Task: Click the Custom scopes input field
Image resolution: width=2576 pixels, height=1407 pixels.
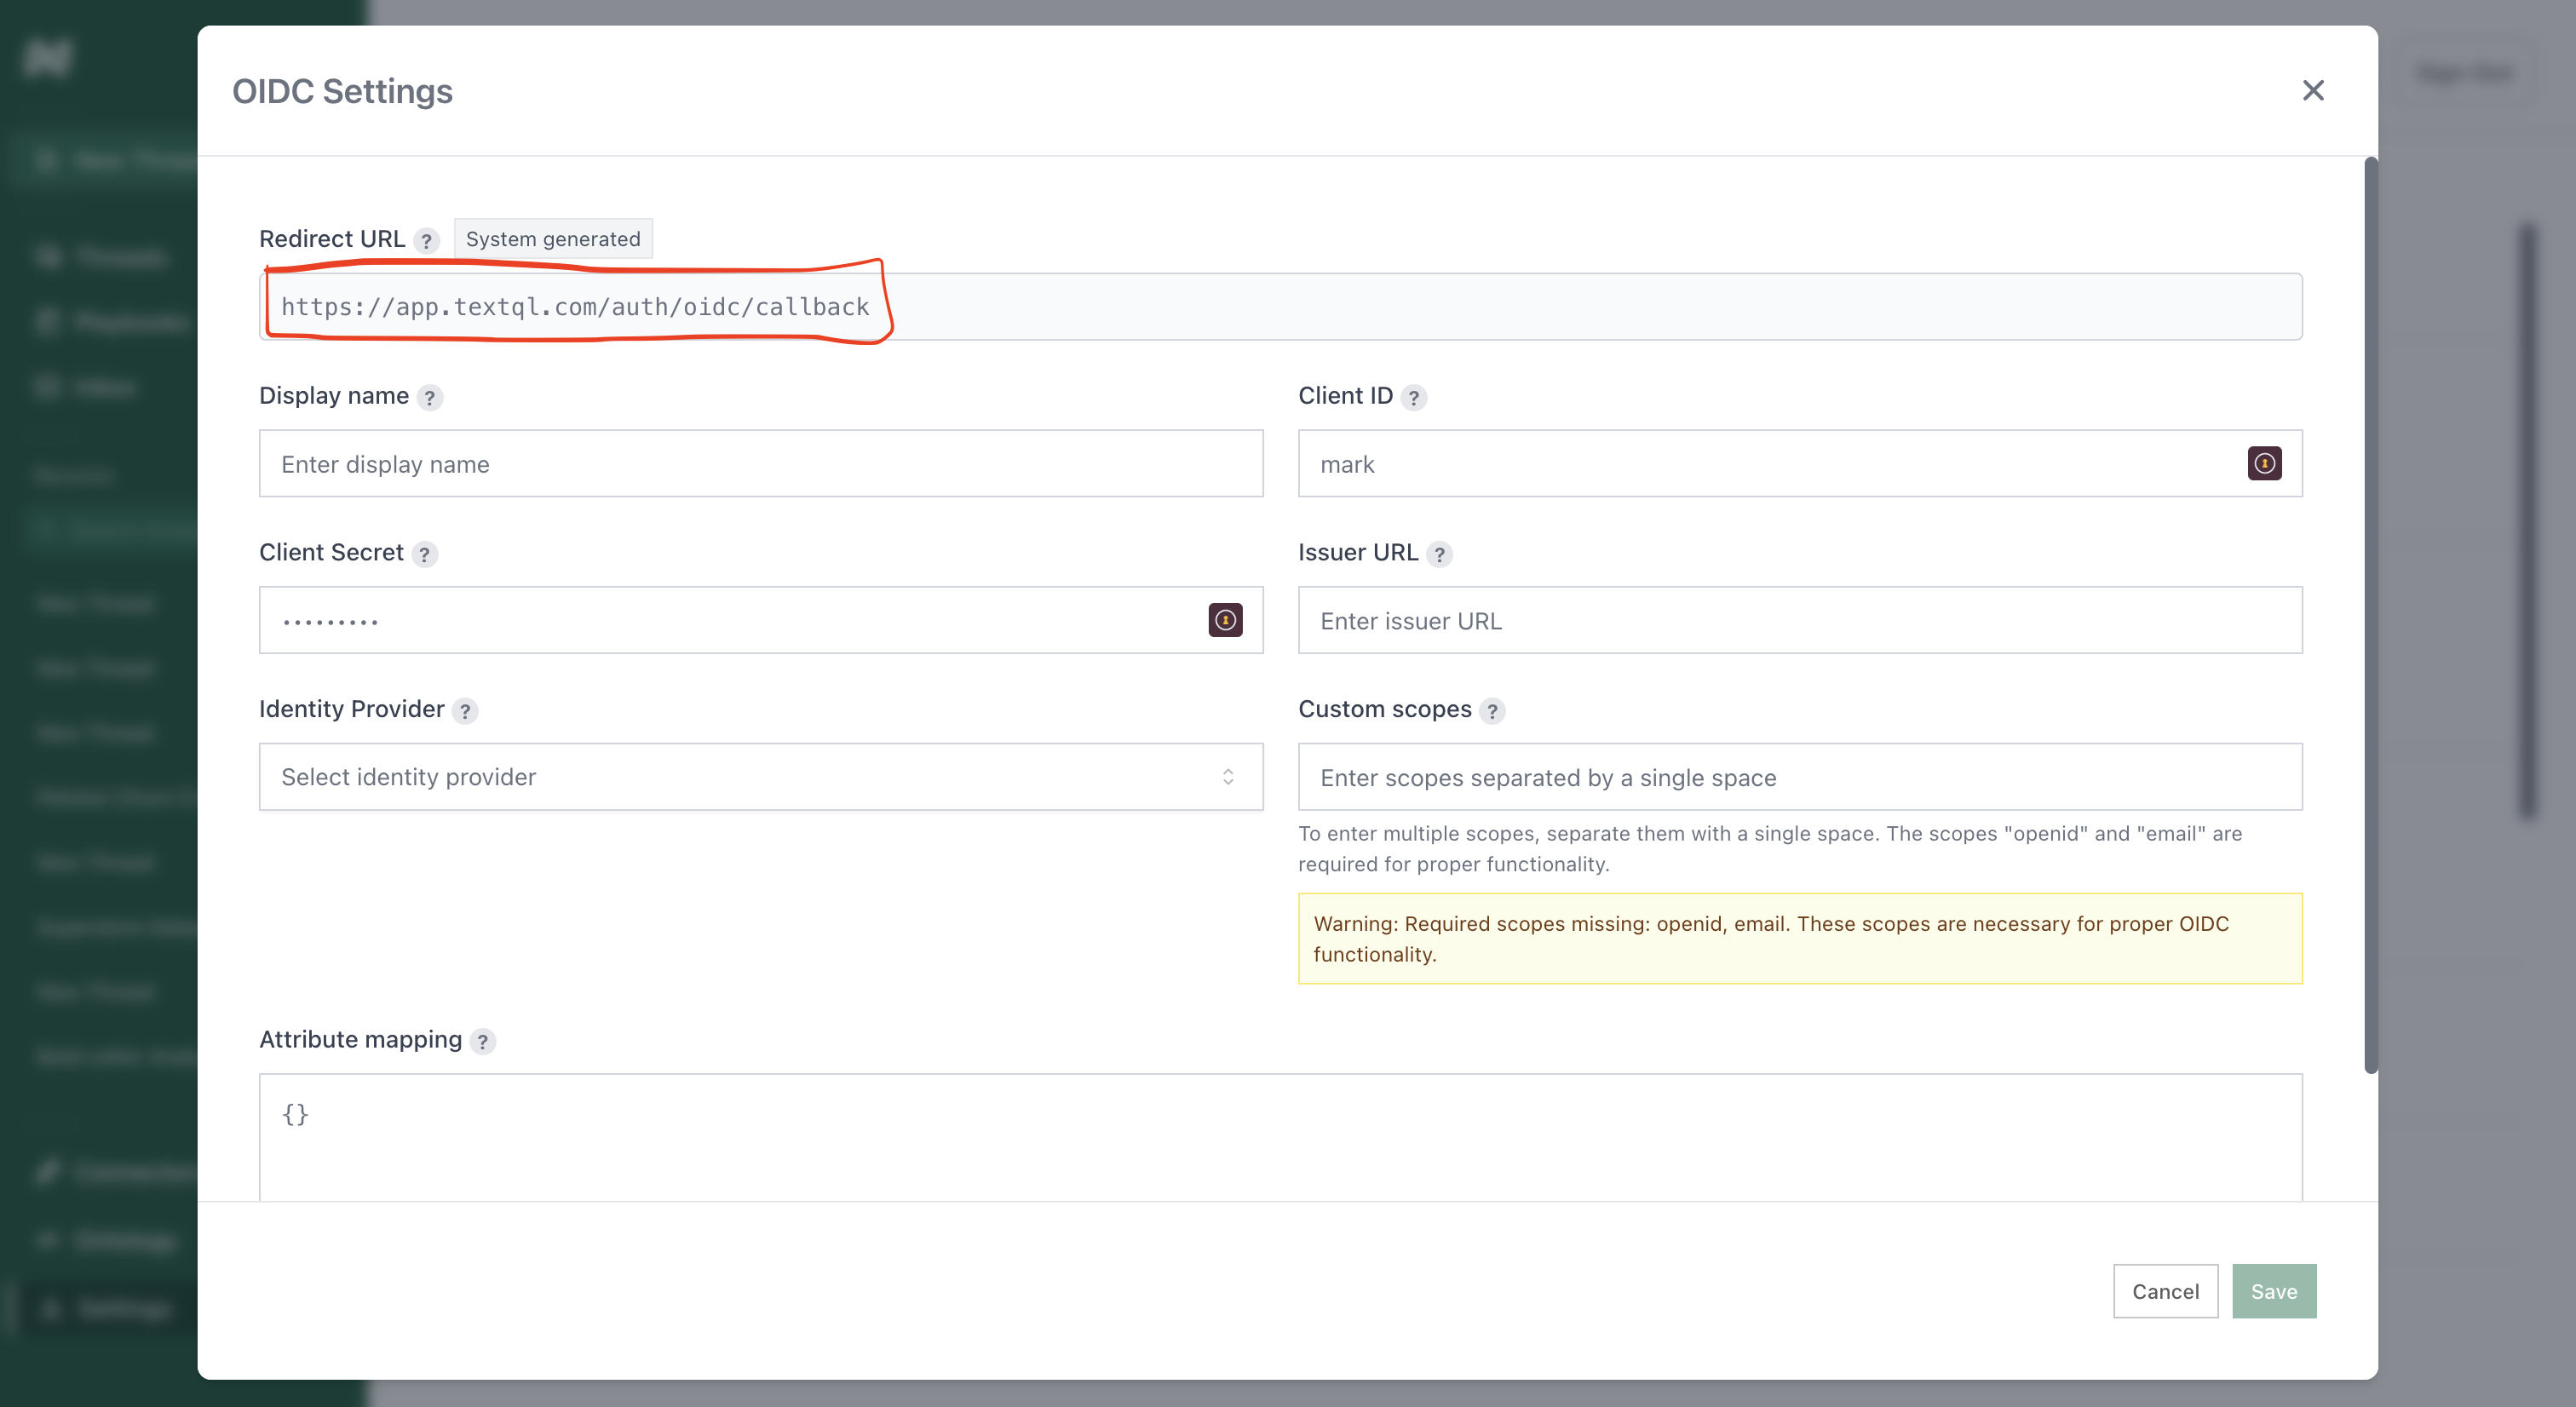Action: [1799, 777]
